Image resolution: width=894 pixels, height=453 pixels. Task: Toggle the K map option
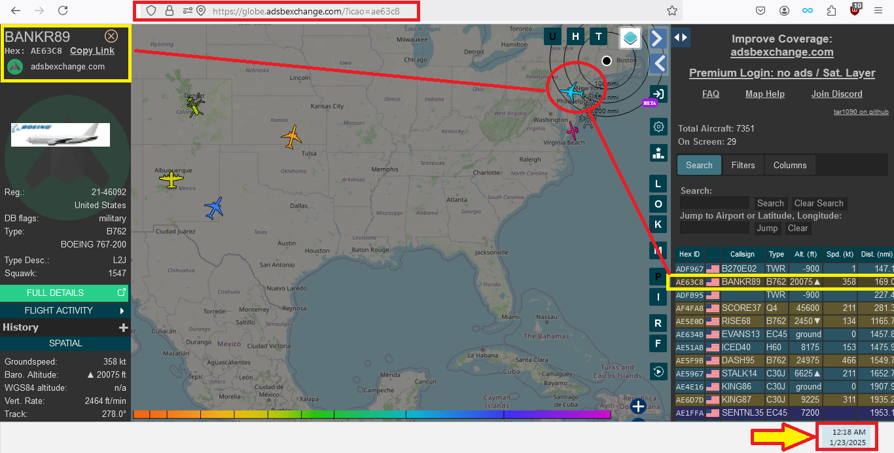[x=658, y=224]
